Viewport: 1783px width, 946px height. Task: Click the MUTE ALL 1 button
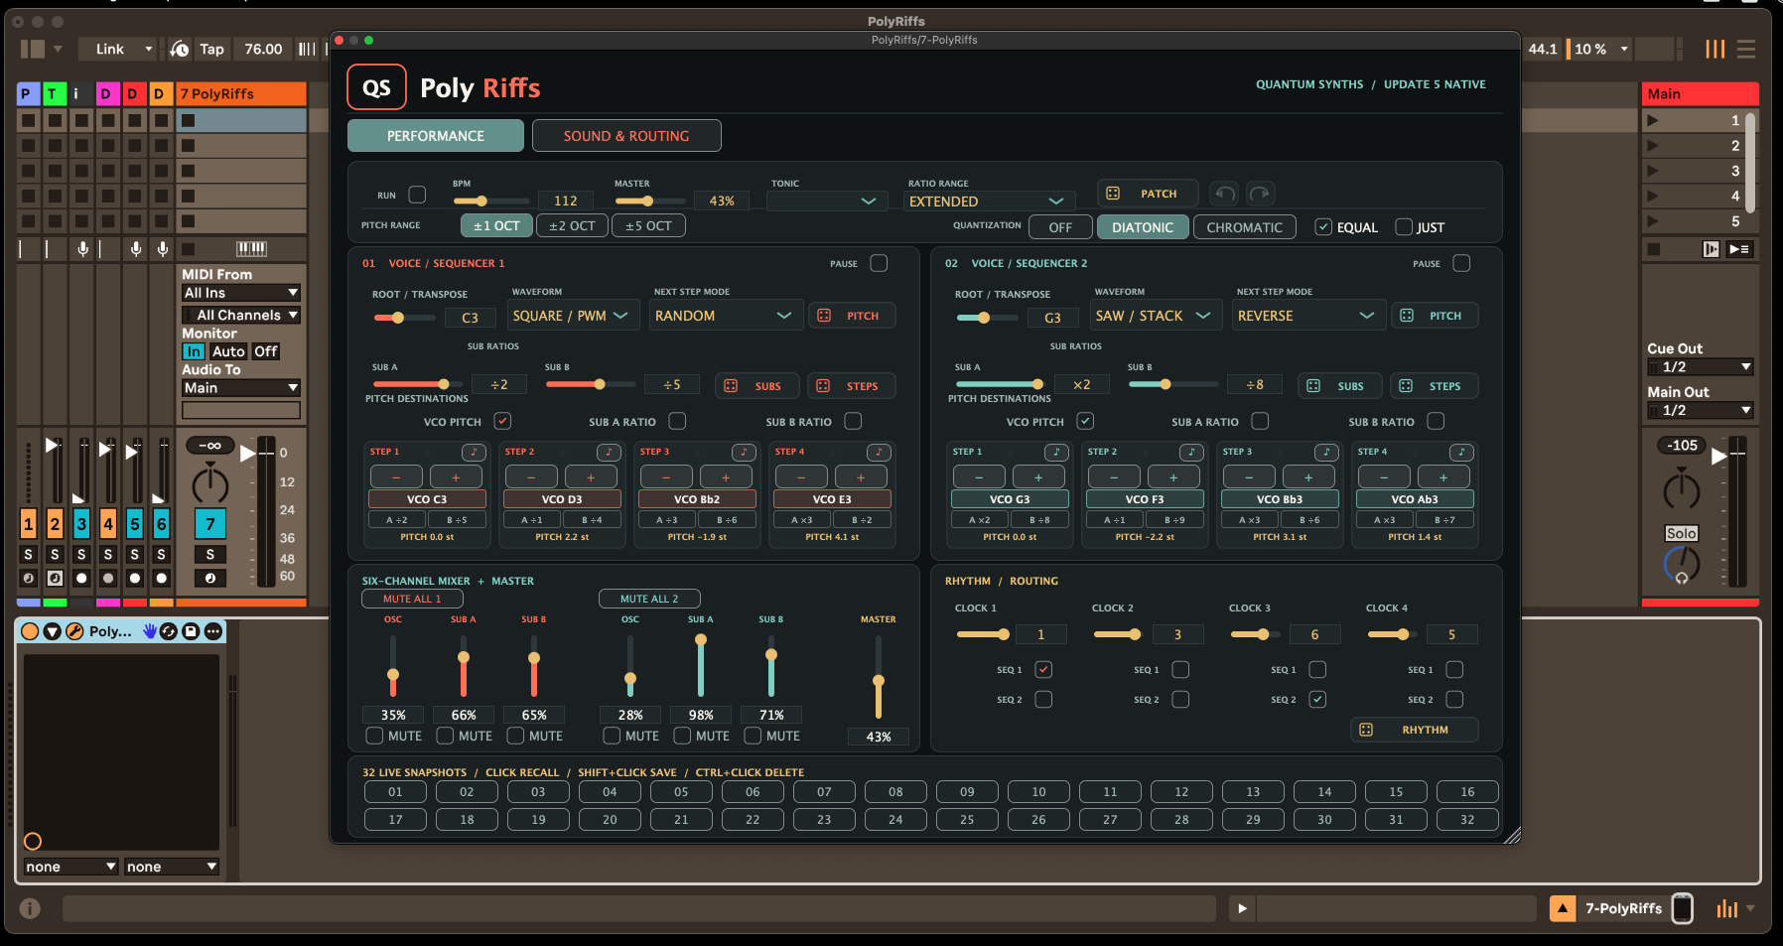pyautogui.click(x=412, y=599)
